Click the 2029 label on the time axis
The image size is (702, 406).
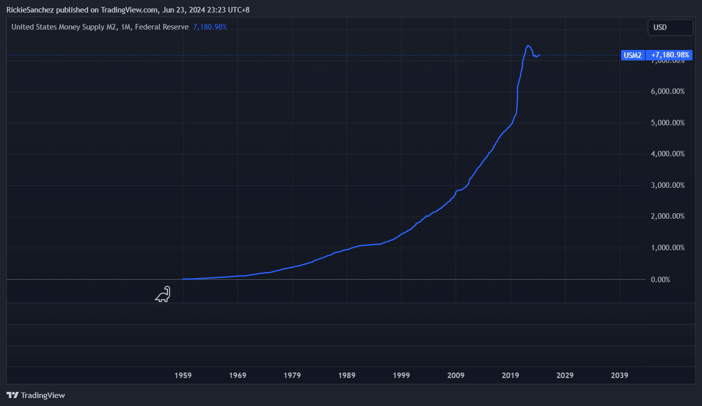click(x=565, y=375)
